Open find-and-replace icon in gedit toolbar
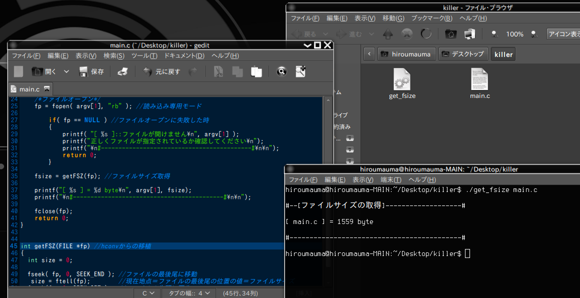580x298 pixels. click(x=300, y=71)
